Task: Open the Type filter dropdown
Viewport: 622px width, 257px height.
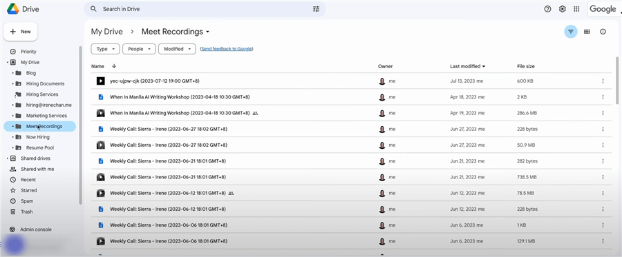Action: (x=106, y=49)
